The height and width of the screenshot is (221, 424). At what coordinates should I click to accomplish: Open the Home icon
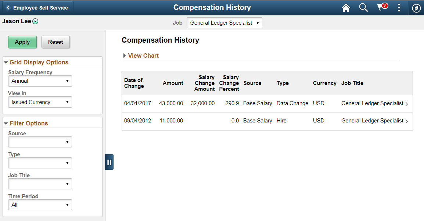click(345, 7)
